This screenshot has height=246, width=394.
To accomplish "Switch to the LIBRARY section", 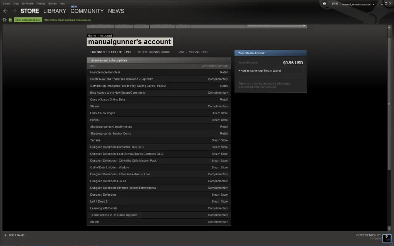I will point(55,11).
